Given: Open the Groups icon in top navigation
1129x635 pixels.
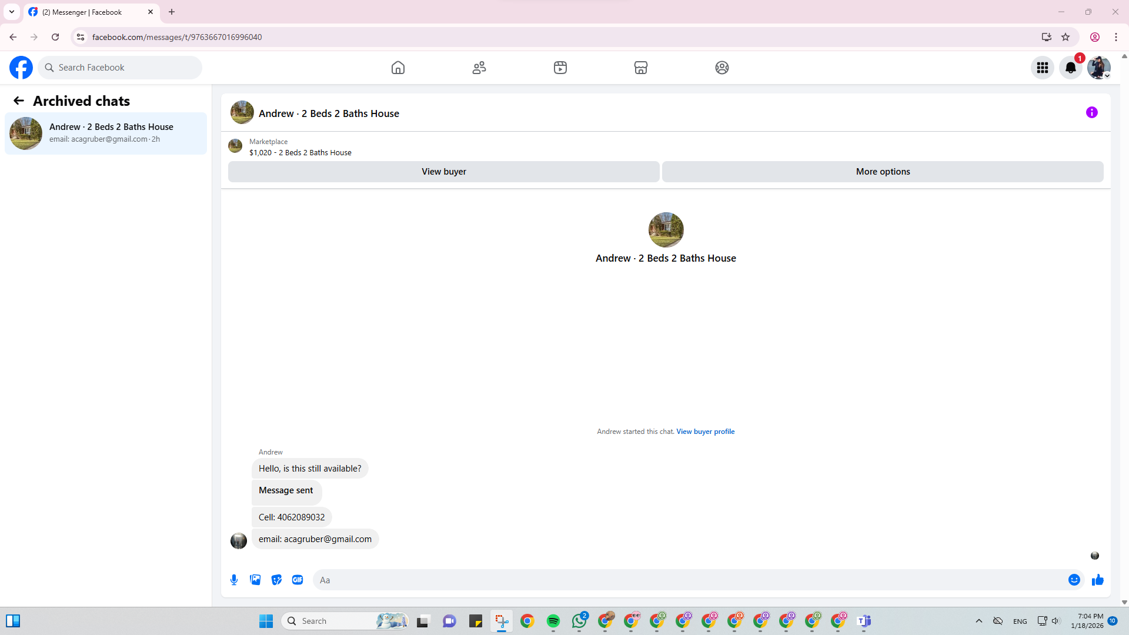Looking at the screenshot, I should click(x=722, y=68).
